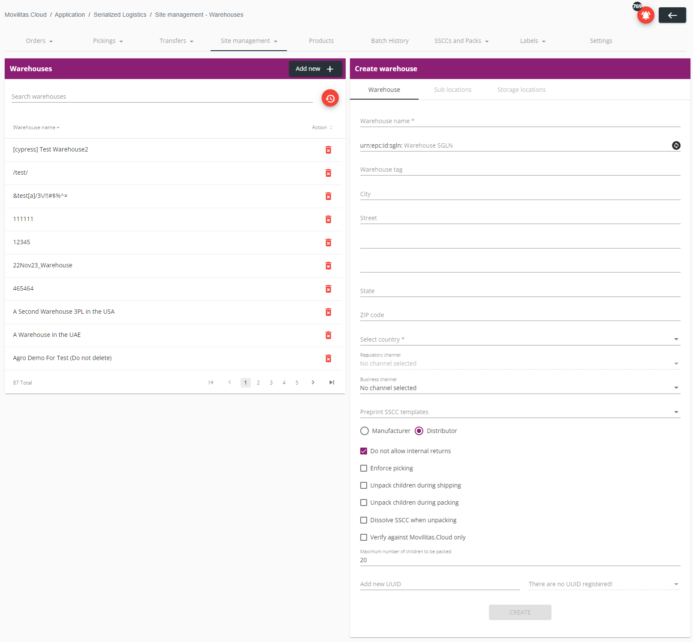The height and width of the screenshot is (642, 693).
Task: Open the Settings tab
Action: pos(601,41)
